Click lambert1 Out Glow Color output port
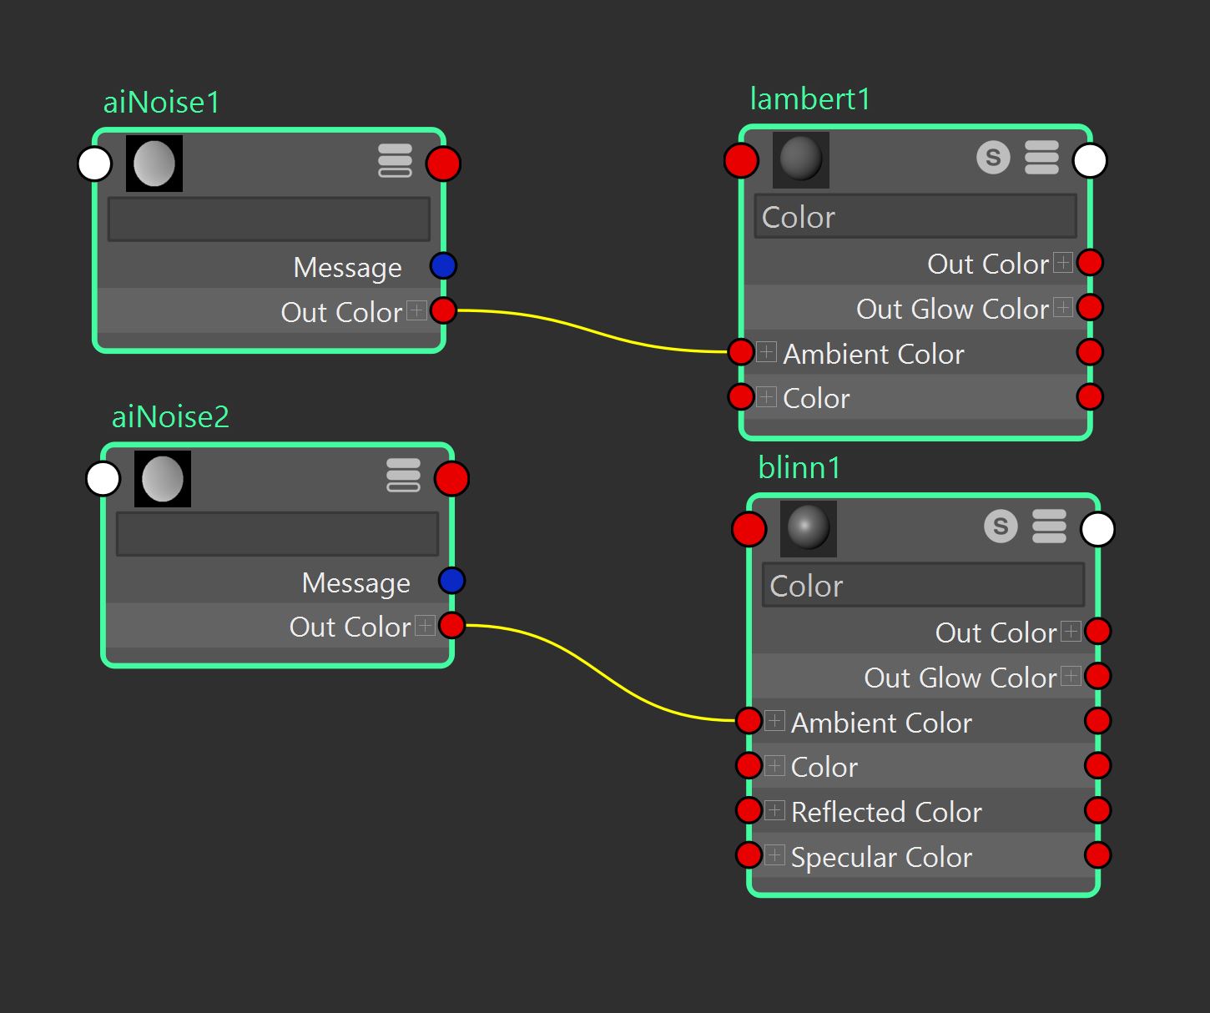1210x1013 pixels. tap(1090, 308)
